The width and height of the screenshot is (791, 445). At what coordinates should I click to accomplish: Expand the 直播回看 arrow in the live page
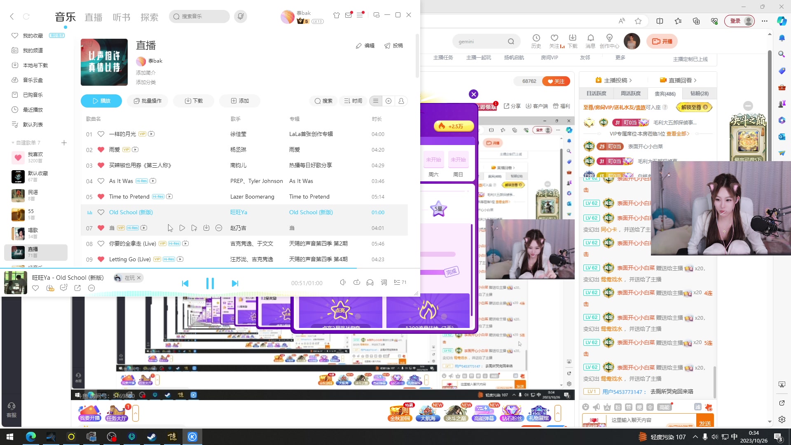pyautogui.click(x=695, y=80)
